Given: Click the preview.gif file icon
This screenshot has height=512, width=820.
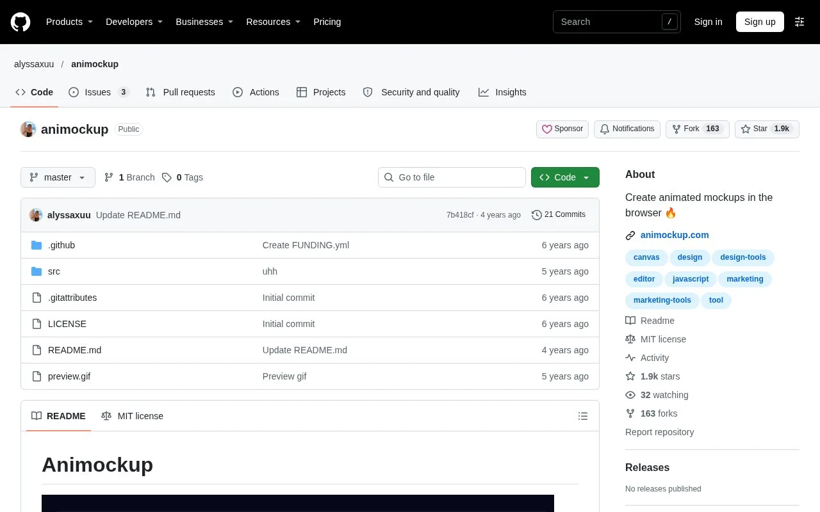Looking at the screenshot, I should [37, 376].
